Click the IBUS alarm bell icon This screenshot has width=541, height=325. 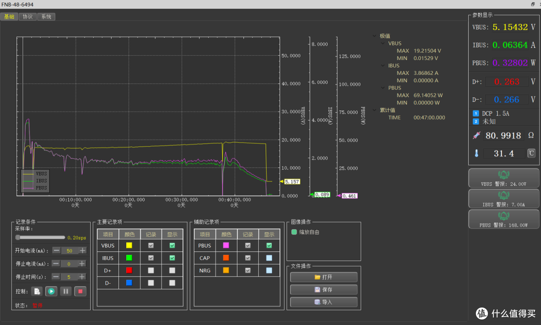[503, 195]
